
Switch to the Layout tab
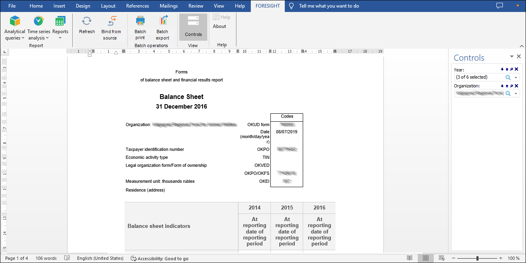point(108,6)
